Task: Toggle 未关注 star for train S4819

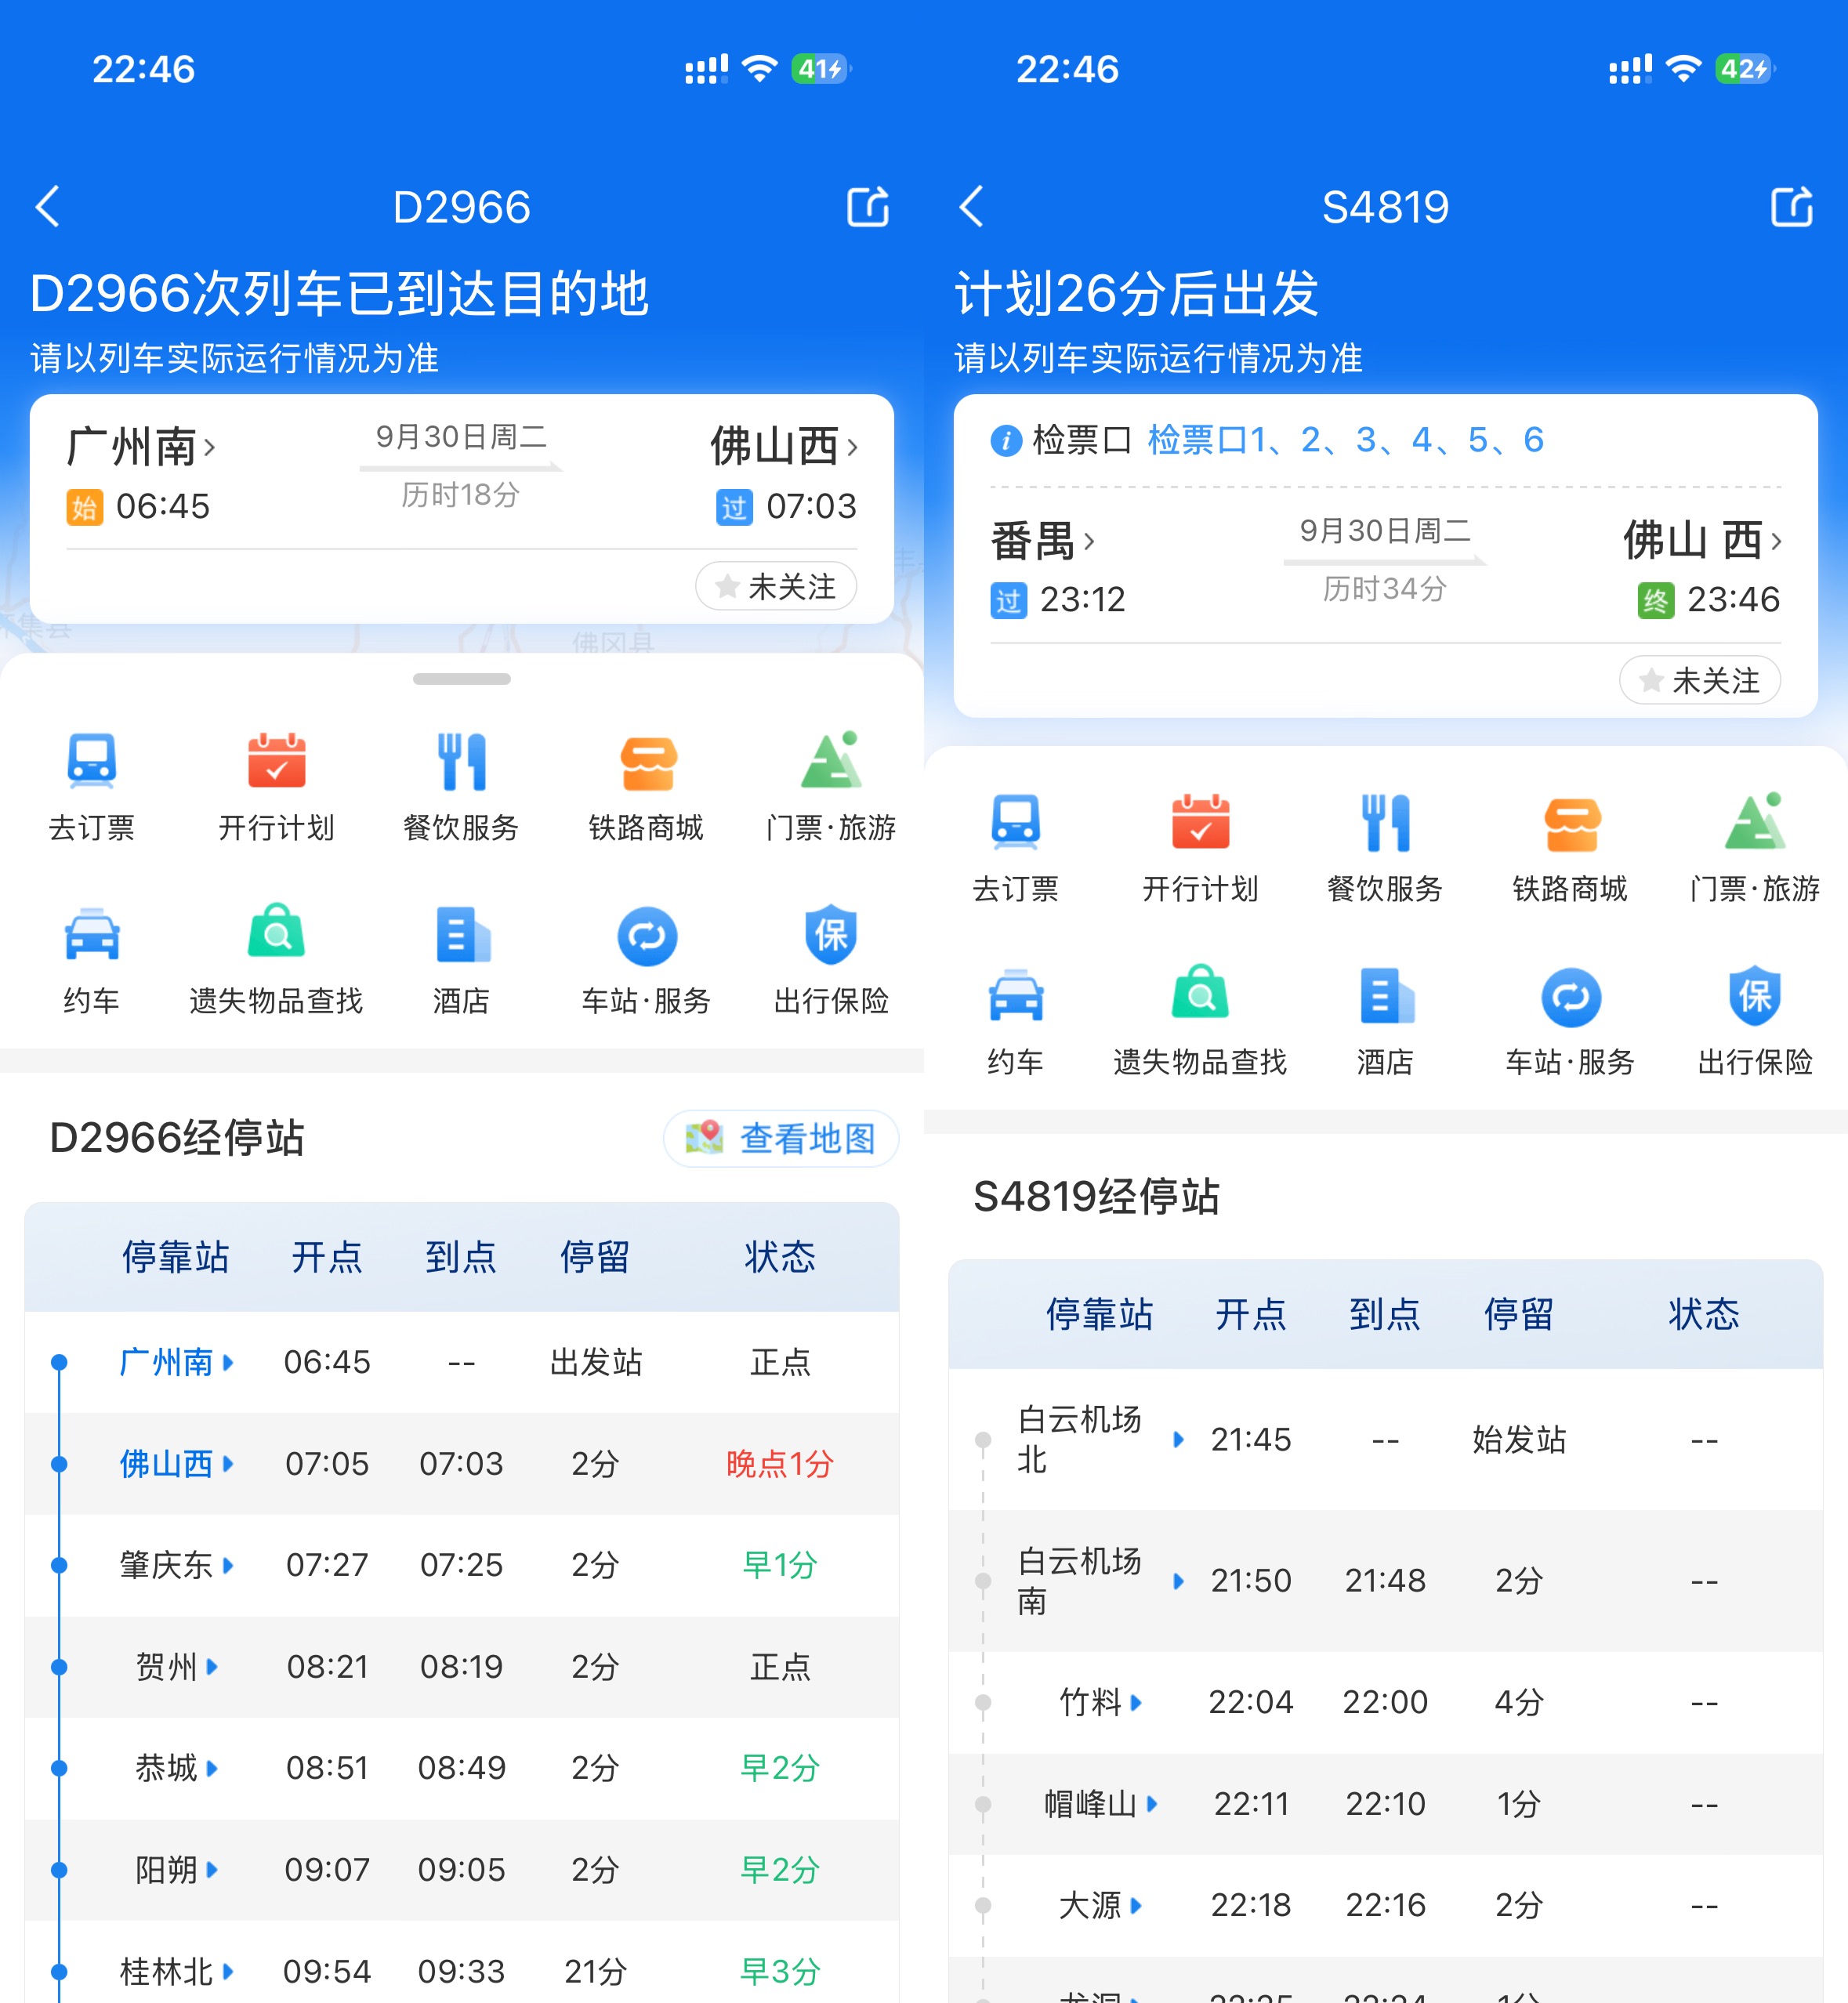Action: point(1700,680)
